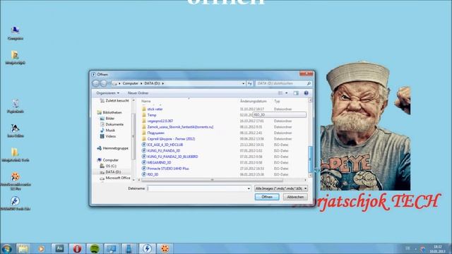Toggle the preview pane icon

(296, 93)
